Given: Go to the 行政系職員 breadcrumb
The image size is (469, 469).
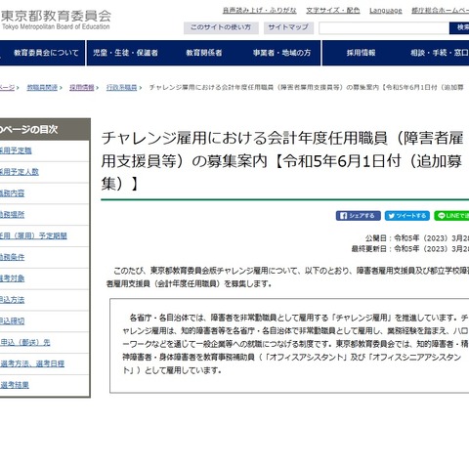Looking at the screenshot, I should (x=121, y=87).
